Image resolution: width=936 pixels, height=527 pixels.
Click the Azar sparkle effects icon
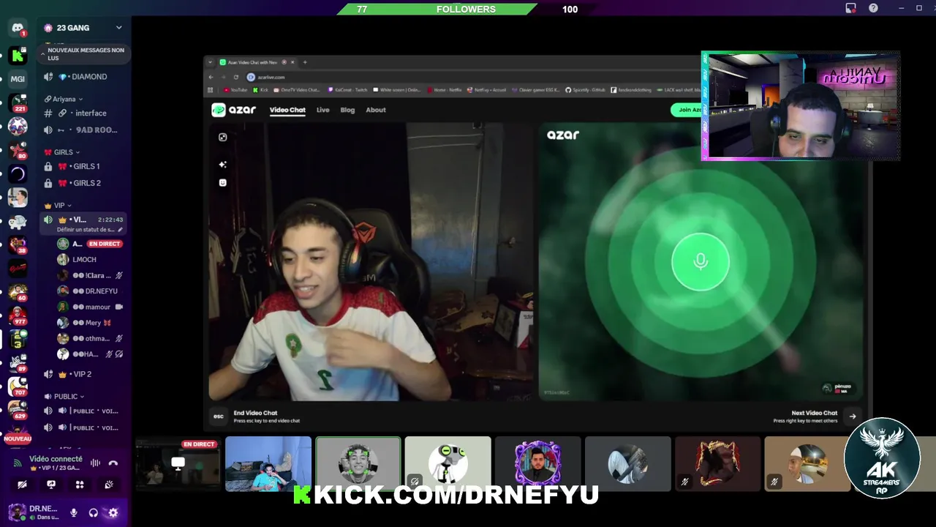coord(223,165)
